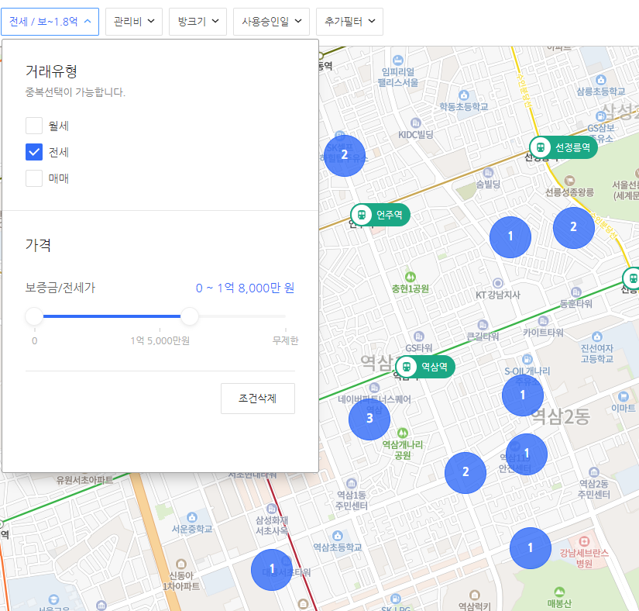Check the 매매 checkbox

point(34,178)
